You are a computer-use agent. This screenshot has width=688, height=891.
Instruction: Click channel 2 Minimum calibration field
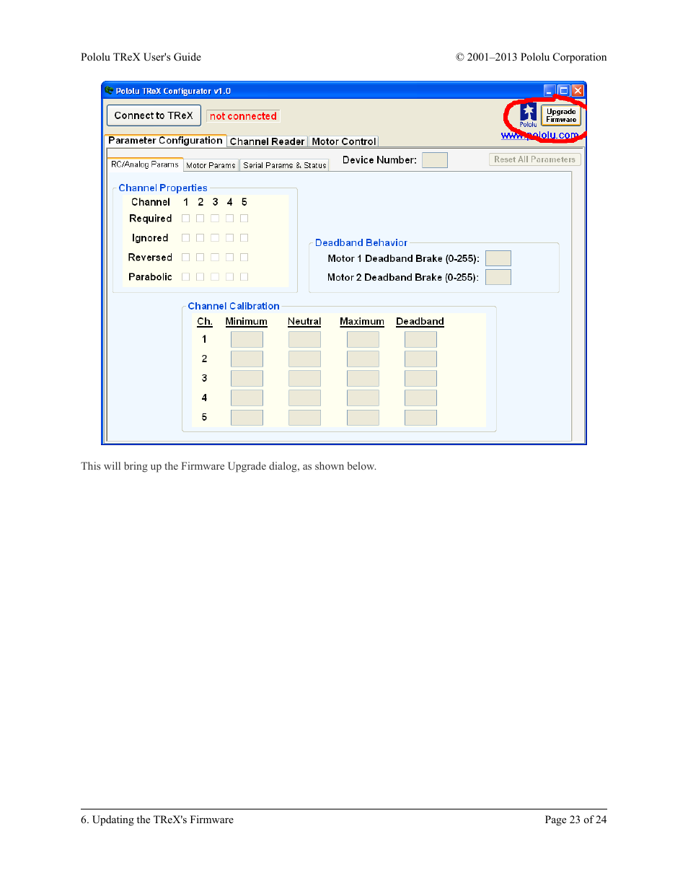247,359
